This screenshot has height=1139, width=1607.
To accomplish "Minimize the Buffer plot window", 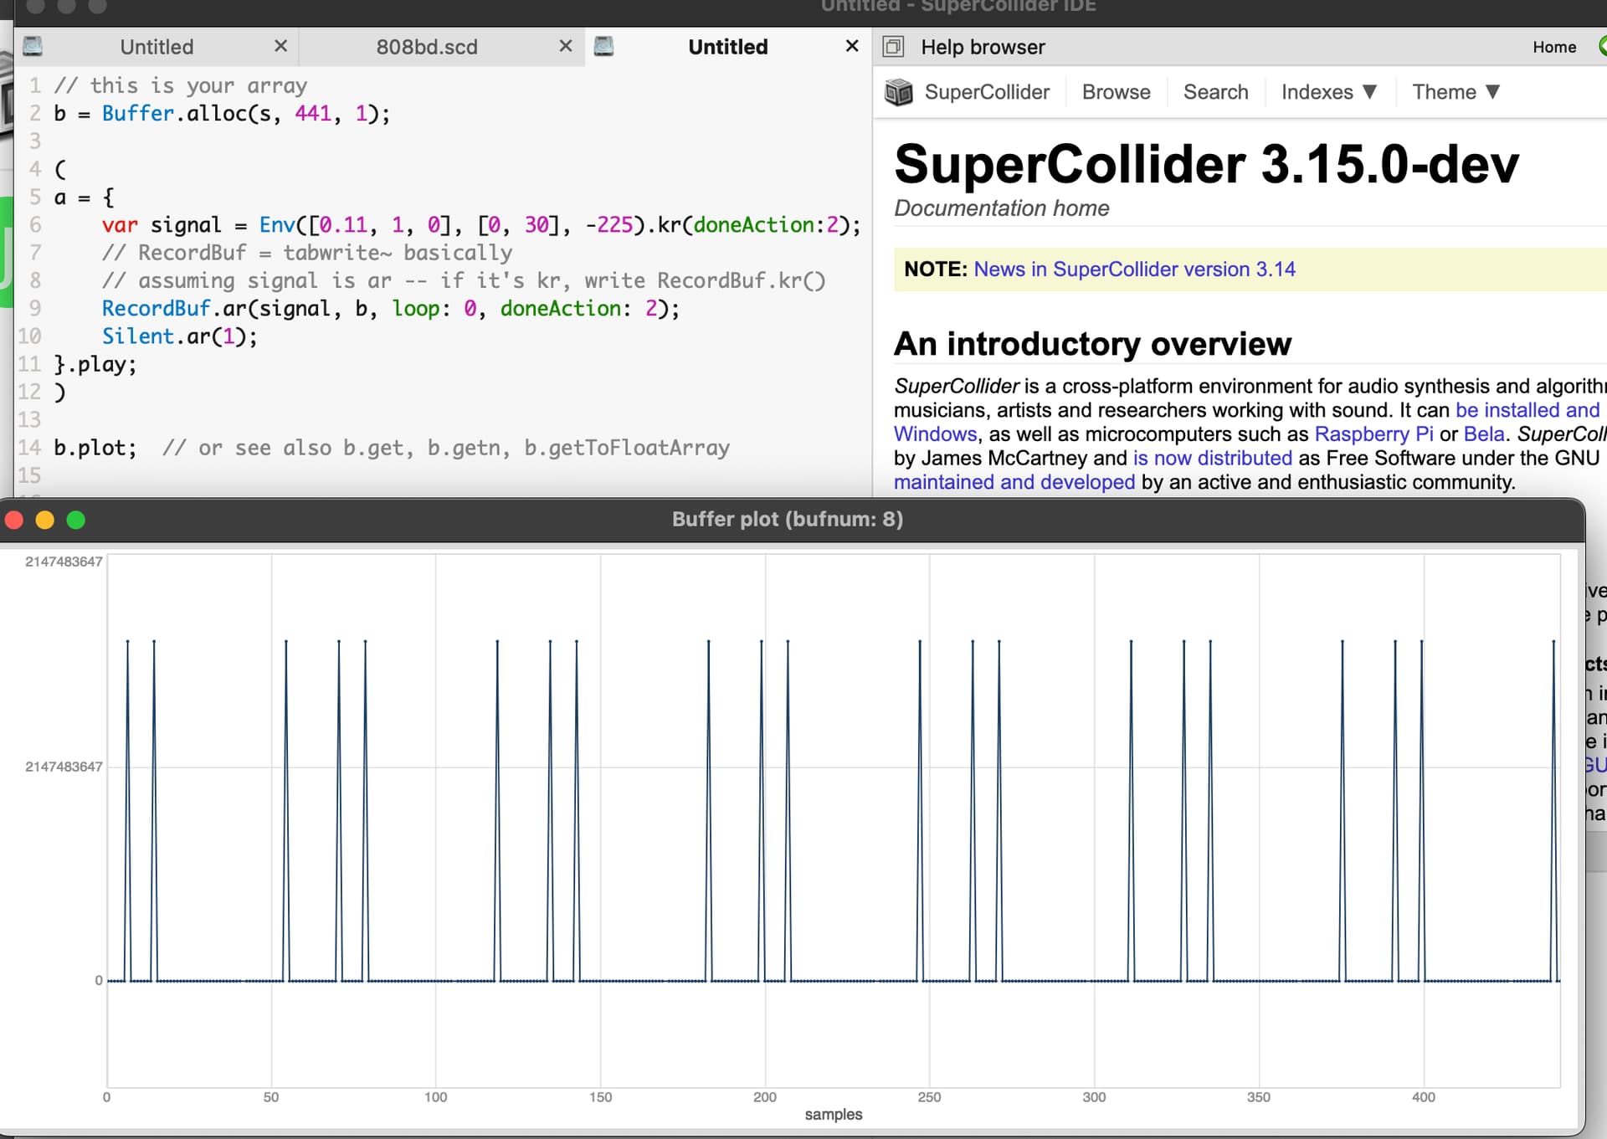I will 45,521.
